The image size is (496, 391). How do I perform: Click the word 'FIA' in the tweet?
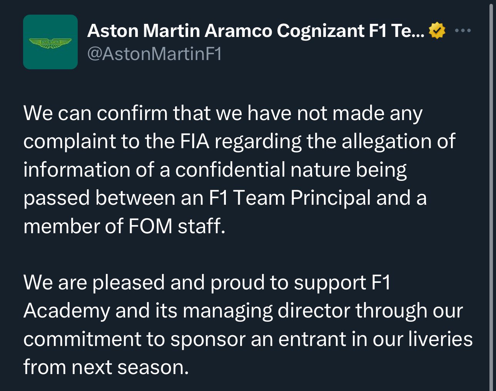click(195, 141)
